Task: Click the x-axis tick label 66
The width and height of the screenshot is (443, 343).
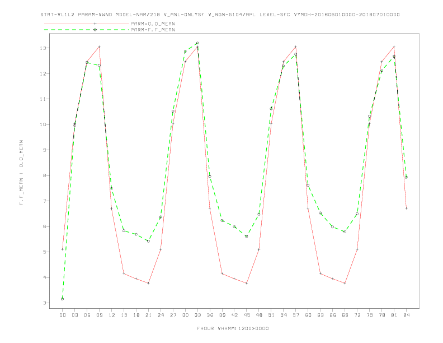Action: tap(333, 315)
